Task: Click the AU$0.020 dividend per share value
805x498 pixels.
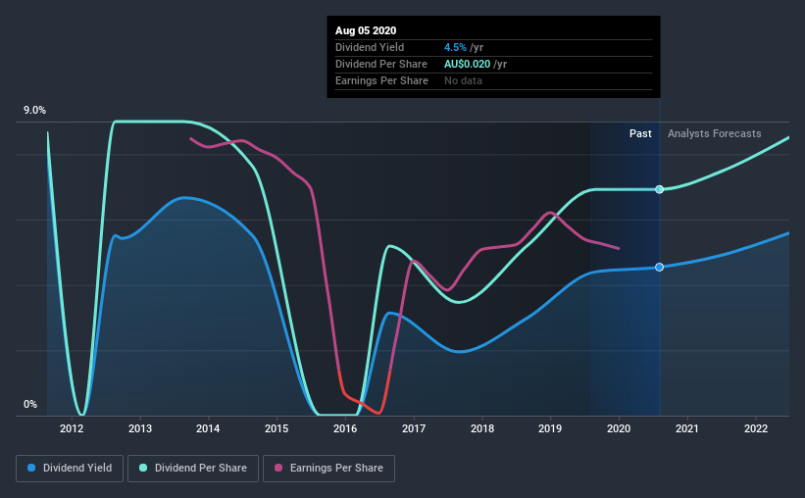Action: point(467,64)
